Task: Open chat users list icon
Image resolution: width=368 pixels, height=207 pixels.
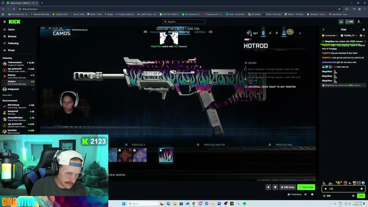Action: tap(363, 30)
